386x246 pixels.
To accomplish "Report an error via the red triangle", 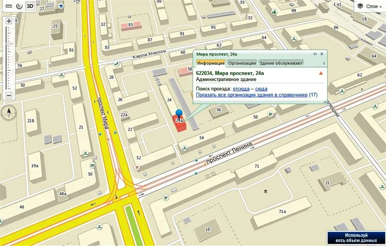I will click(321, 73).
